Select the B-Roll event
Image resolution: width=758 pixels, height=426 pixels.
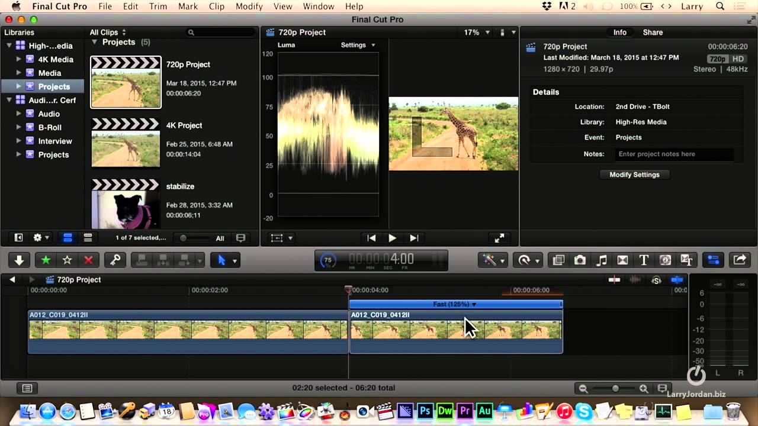[50, 127]
